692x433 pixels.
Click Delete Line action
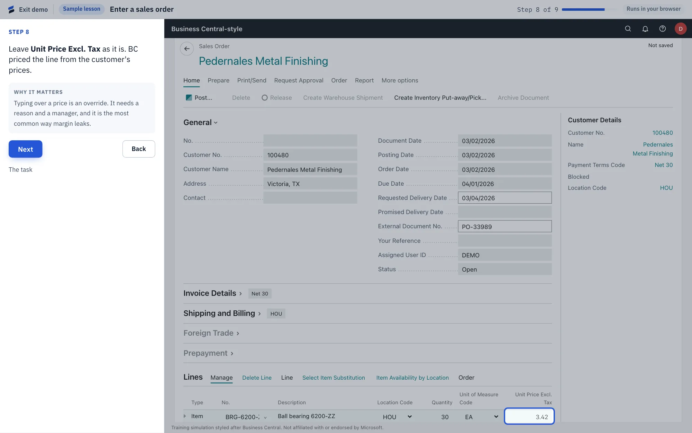pos(257,378)
